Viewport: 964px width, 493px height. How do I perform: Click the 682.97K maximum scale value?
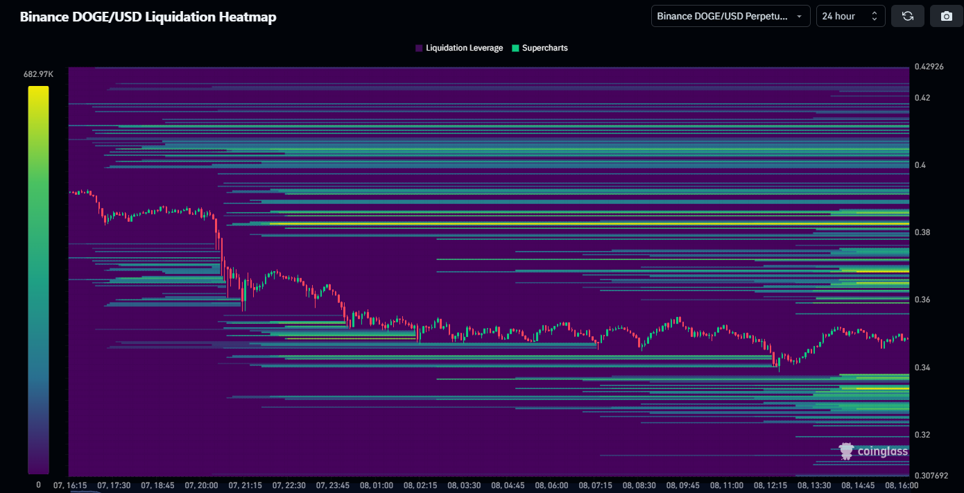tap(38, 73)
